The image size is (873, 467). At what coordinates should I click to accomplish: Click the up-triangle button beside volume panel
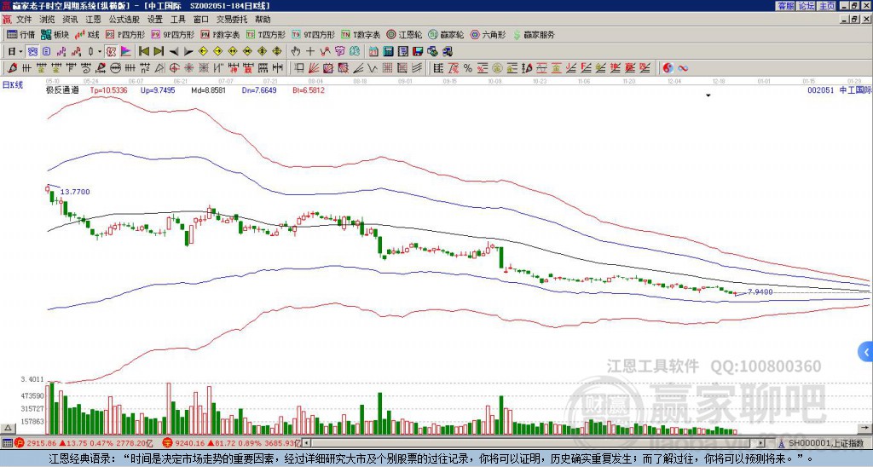pyautogui.click(x=8, y=428)
